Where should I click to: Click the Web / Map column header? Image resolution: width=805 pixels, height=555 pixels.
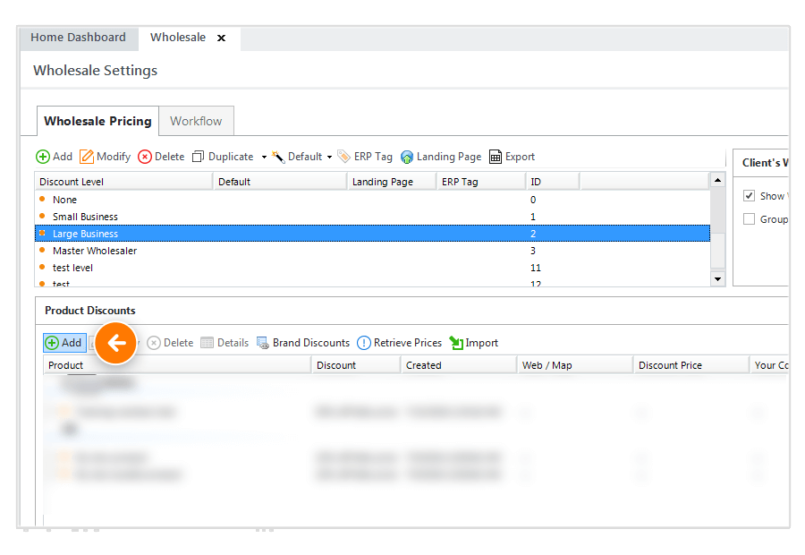point(575,365)
